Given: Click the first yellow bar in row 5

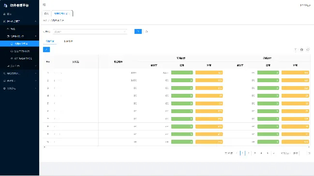Looking at the screenshot, I should [209, 103].
